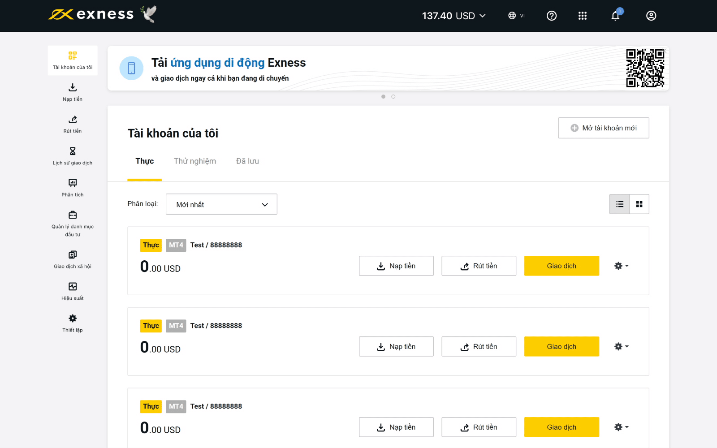Switch to grid view layout
The height and width of the screenshot is (448, 717).
[x=639, y=204]
